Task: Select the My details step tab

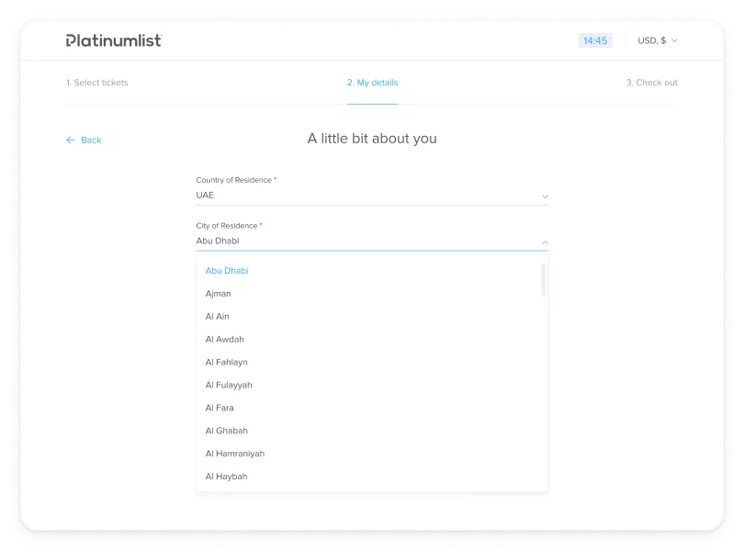Action: click(372, 83)
